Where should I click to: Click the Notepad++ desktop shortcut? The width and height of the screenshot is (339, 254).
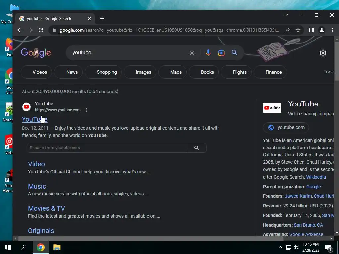pos(9,112)
